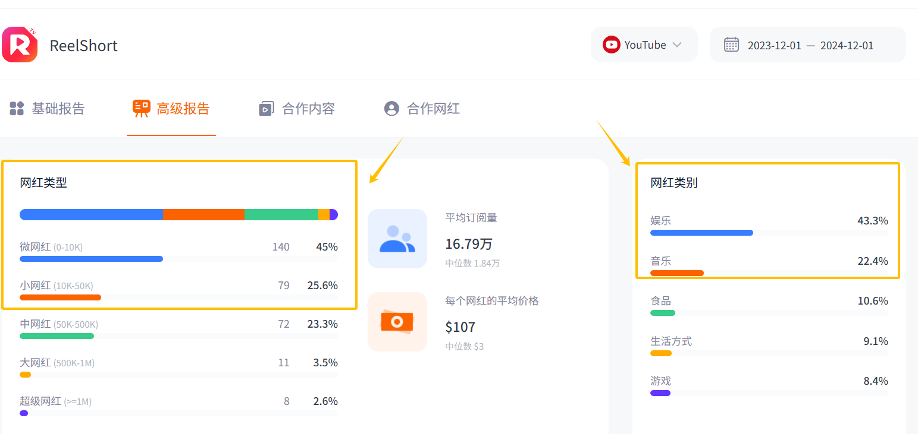Open the YouTube platform selector dropdown
Viewport: 918px width, 434px height.
[644, 44]
